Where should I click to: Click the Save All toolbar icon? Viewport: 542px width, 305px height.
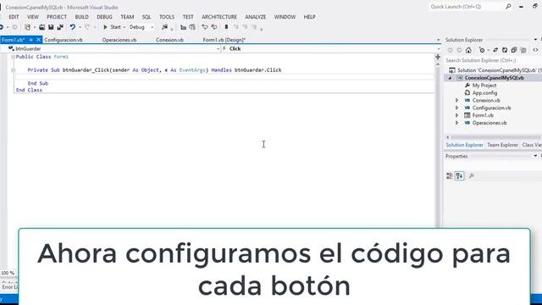coord(60,27)
